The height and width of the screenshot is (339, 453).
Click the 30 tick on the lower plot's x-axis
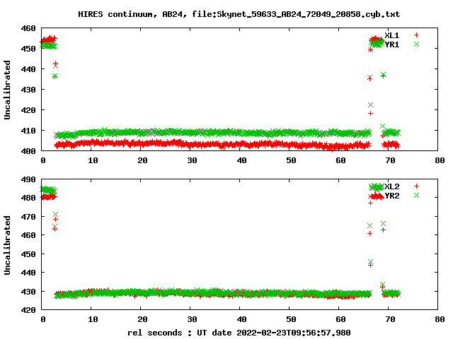pos(192,319)
